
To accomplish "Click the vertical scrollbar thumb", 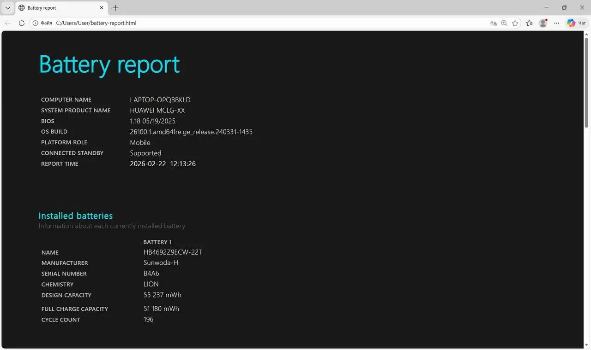I will click(x=587, y=82).
